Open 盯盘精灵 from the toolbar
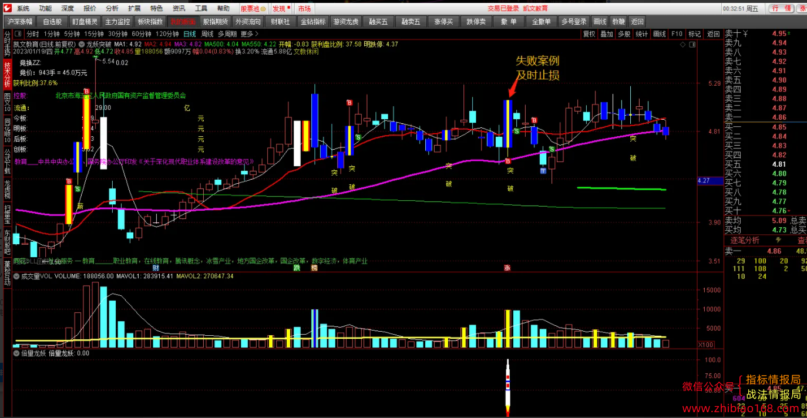 [x=84, y=22]
